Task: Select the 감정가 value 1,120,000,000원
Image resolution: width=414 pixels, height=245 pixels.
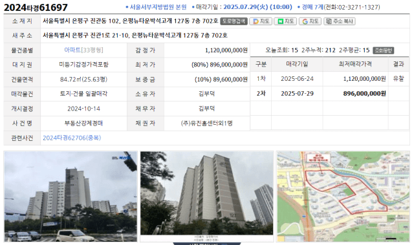Action: pyautogui.click(x=226, y=50)
